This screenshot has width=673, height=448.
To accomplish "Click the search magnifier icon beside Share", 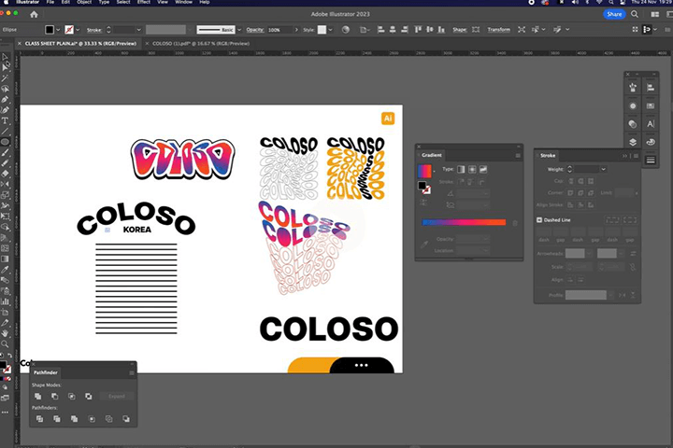I will [x=635, y=14].
